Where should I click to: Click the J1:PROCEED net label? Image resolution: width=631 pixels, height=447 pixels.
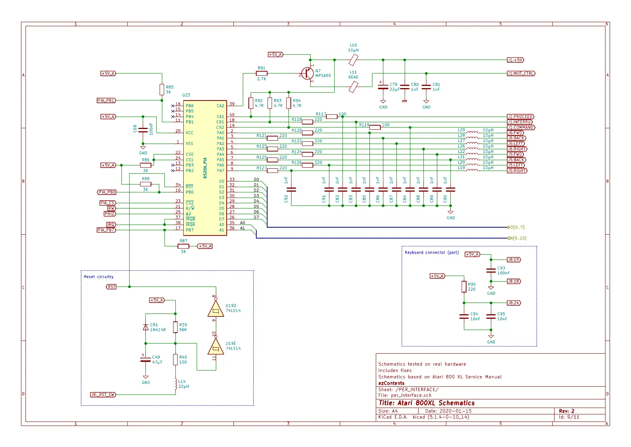520,117
